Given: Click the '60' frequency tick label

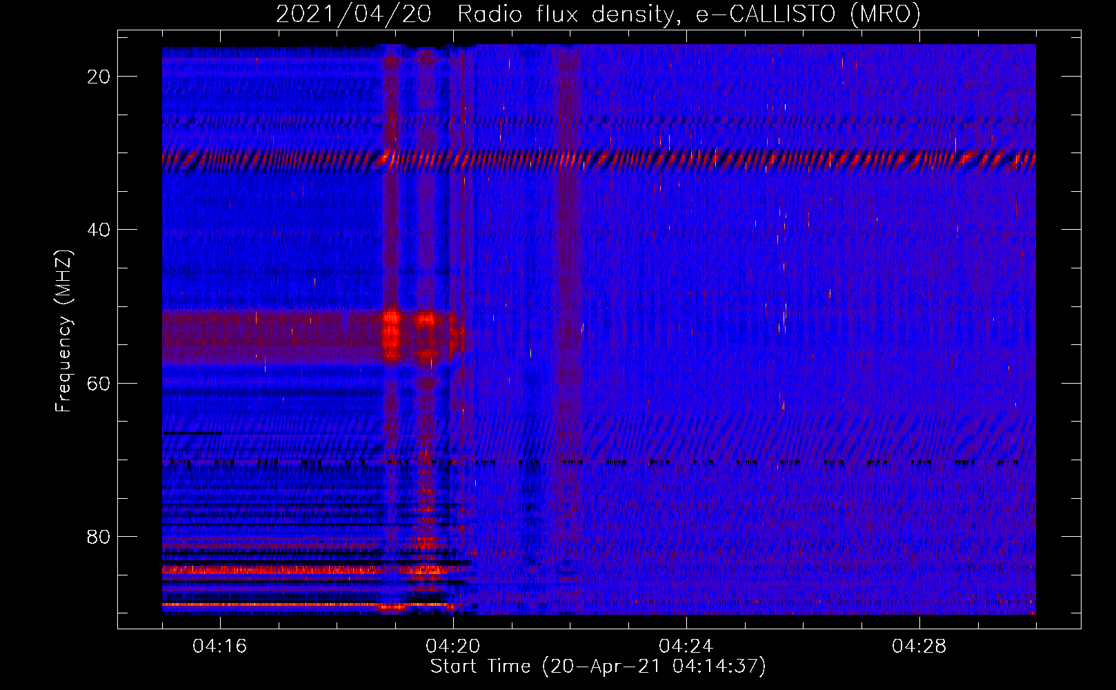Looking at the screenshot, I should [99, 383].
